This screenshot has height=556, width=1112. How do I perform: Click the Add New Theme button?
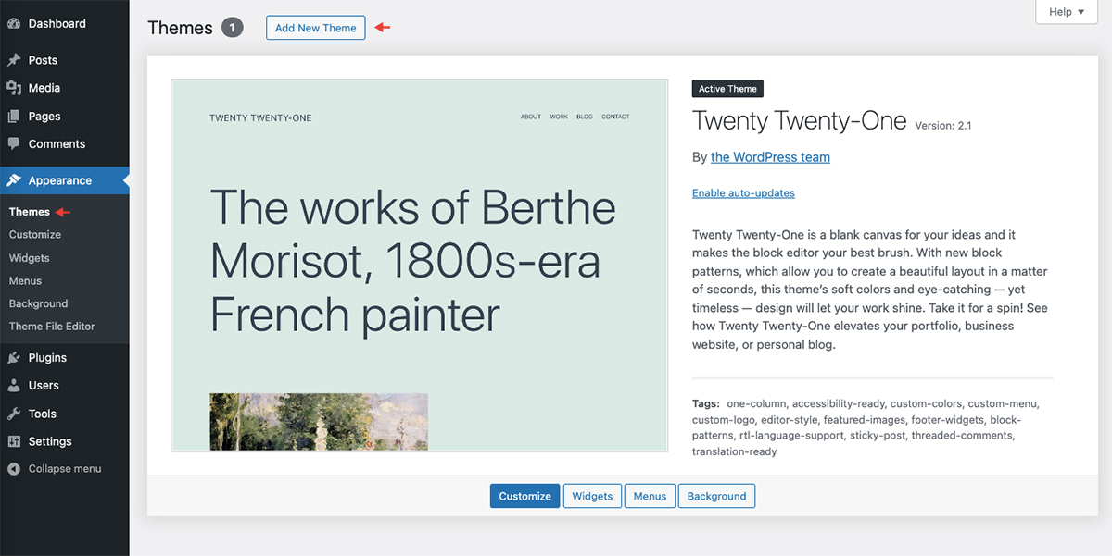pyautogui.click(x=315, y=28)
